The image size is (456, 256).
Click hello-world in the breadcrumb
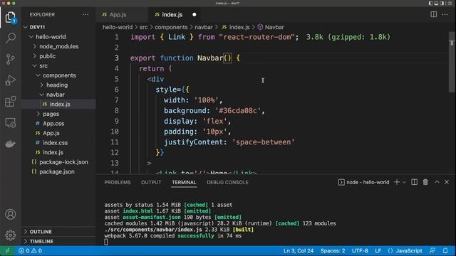pos(118,27)
